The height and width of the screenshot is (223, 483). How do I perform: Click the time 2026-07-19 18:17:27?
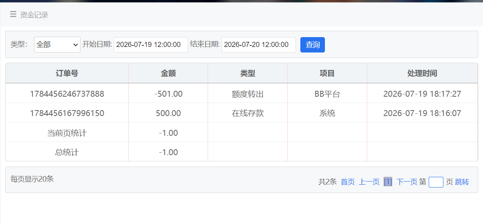click(x=422, y=94)
